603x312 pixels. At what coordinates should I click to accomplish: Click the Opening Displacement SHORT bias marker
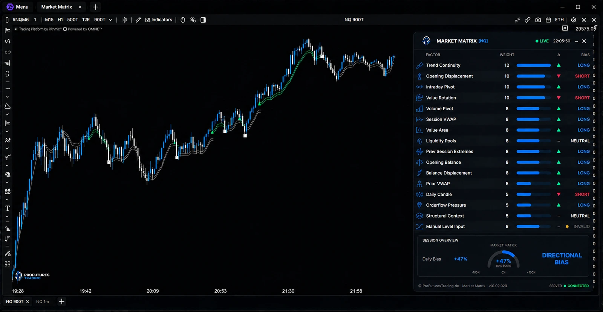pyautogui.click(x=582, y=76)
